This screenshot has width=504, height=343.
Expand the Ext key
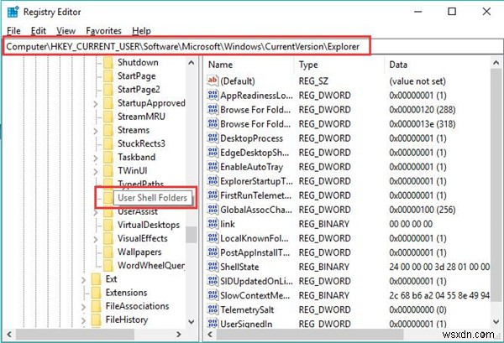83,279
